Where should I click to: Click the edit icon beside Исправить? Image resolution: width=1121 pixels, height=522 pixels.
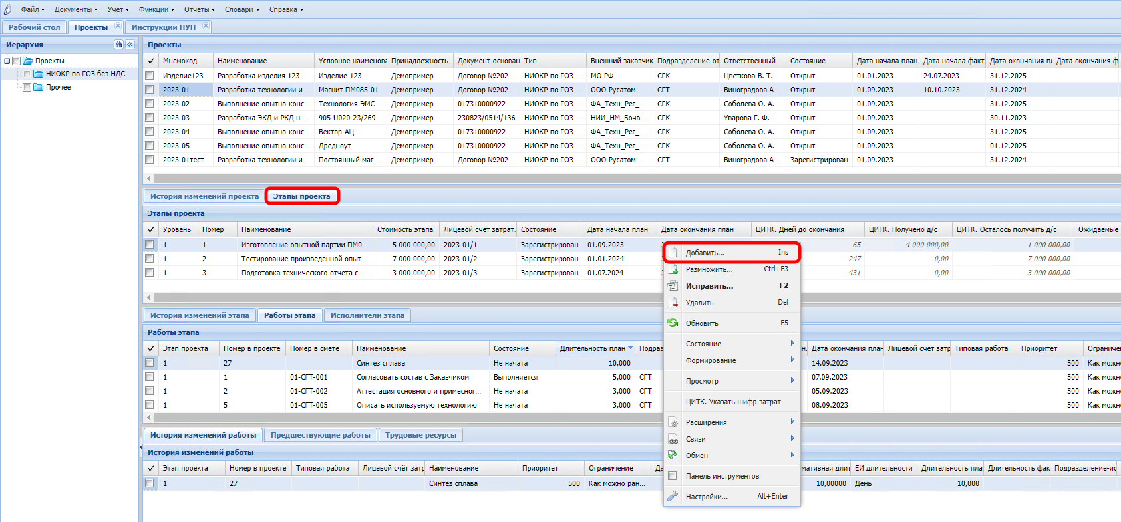[673, 286]
